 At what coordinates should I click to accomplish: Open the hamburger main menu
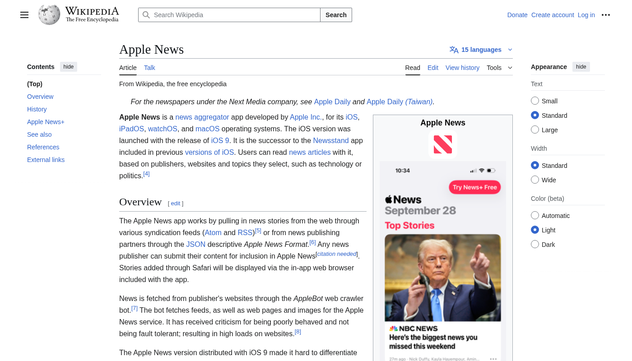click(24, 15)
